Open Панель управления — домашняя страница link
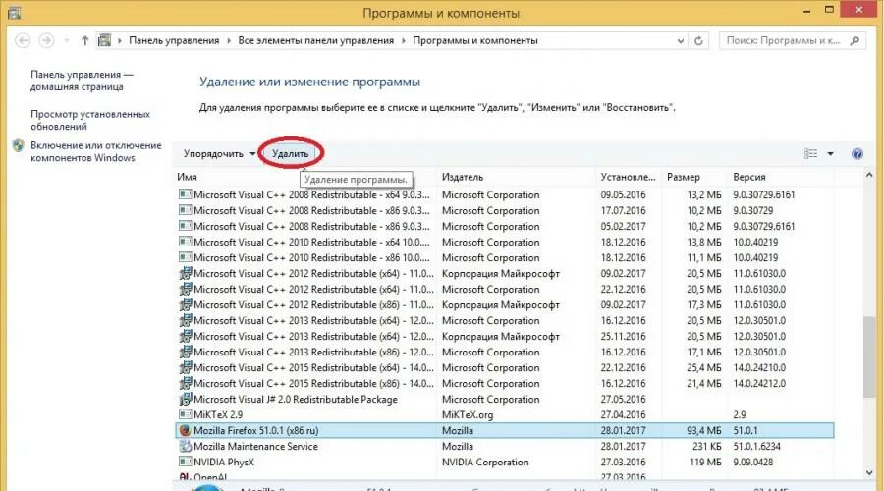 82,81
